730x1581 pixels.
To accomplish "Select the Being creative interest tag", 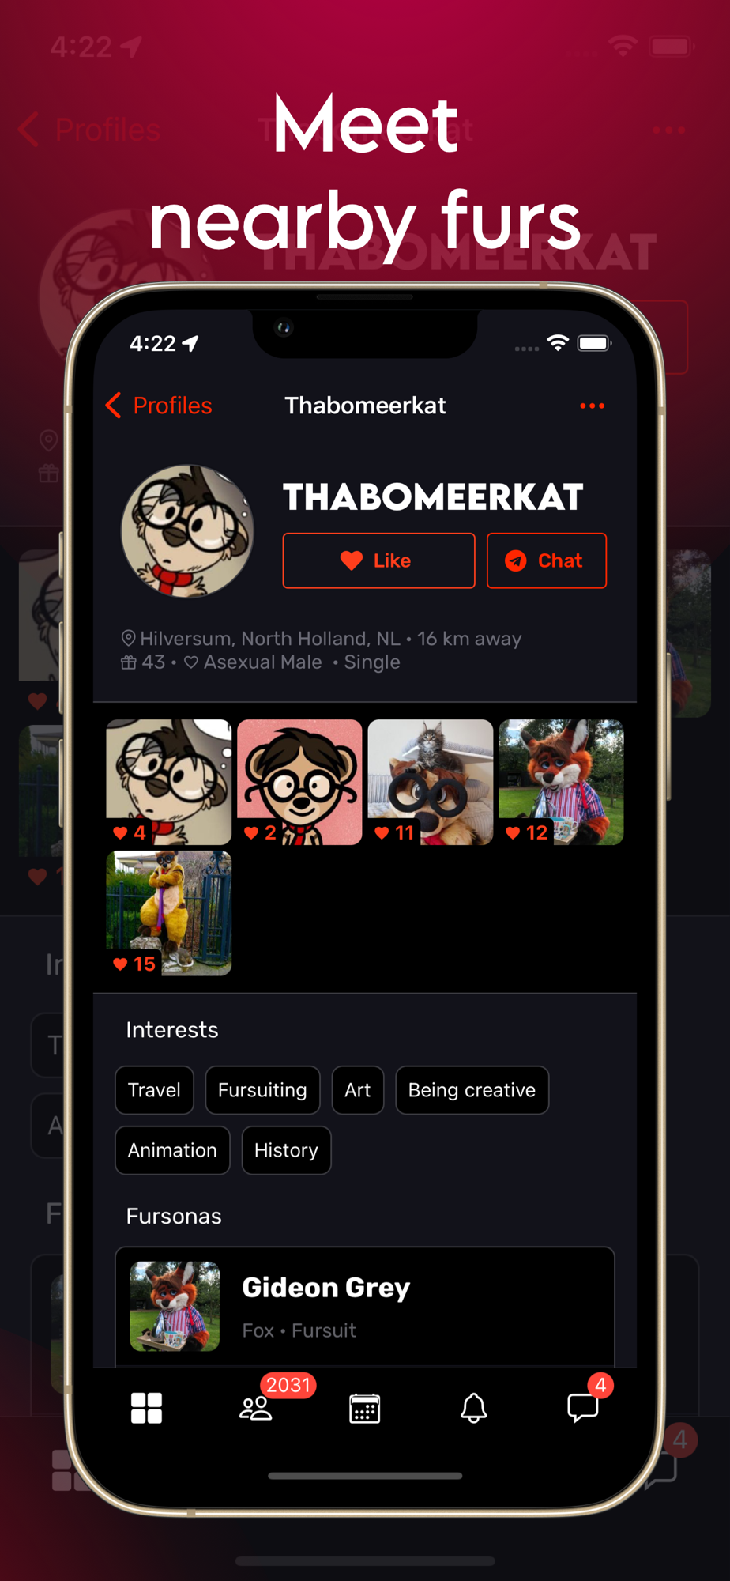I will (472, 1090).
